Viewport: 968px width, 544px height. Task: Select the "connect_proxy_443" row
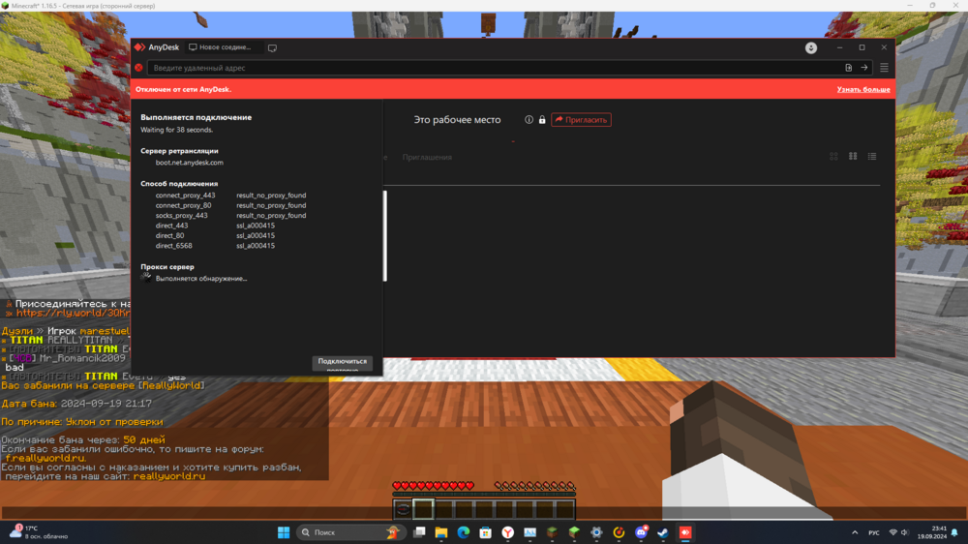point(230,196)
